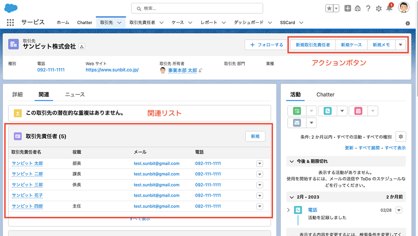This screenshot has height=236, width=418.
Task: Open the ダッシュボード nav dropdown chevron
Action: (x=270, y=23)
